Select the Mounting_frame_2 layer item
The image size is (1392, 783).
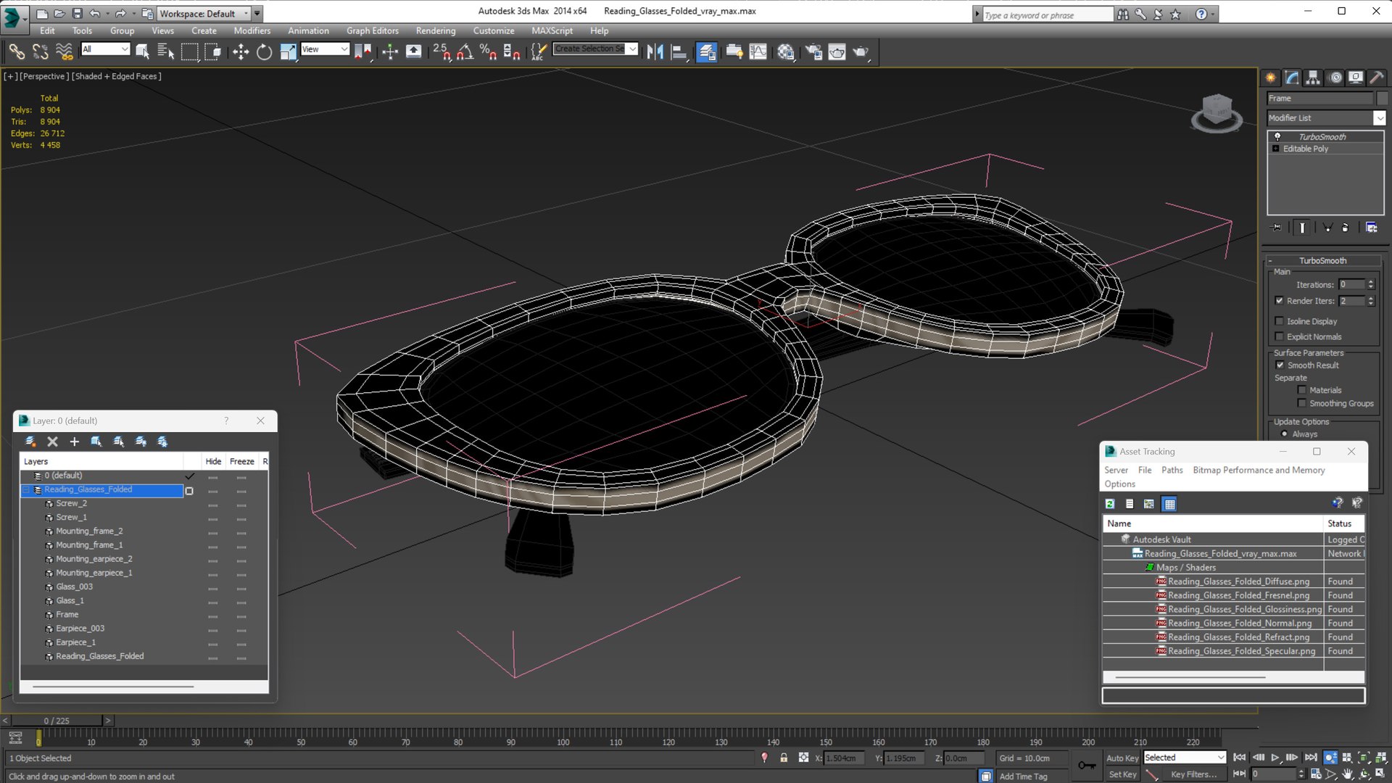[x=89, y=531]
